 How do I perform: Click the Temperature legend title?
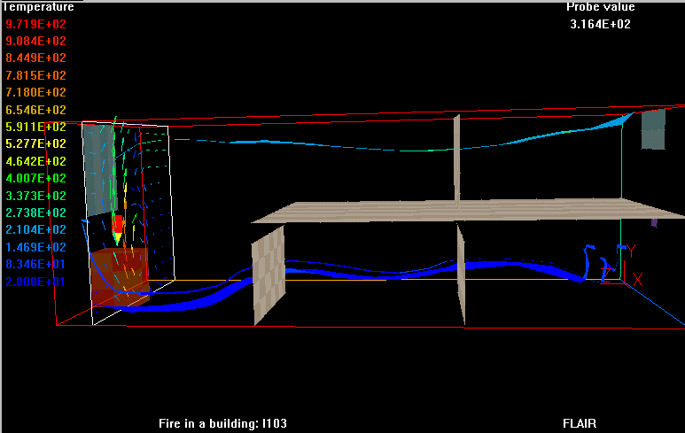pyautogui.click(x=37, y=7)
